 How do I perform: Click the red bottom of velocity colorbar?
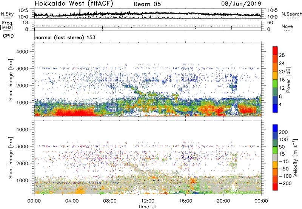pos(275,187)
